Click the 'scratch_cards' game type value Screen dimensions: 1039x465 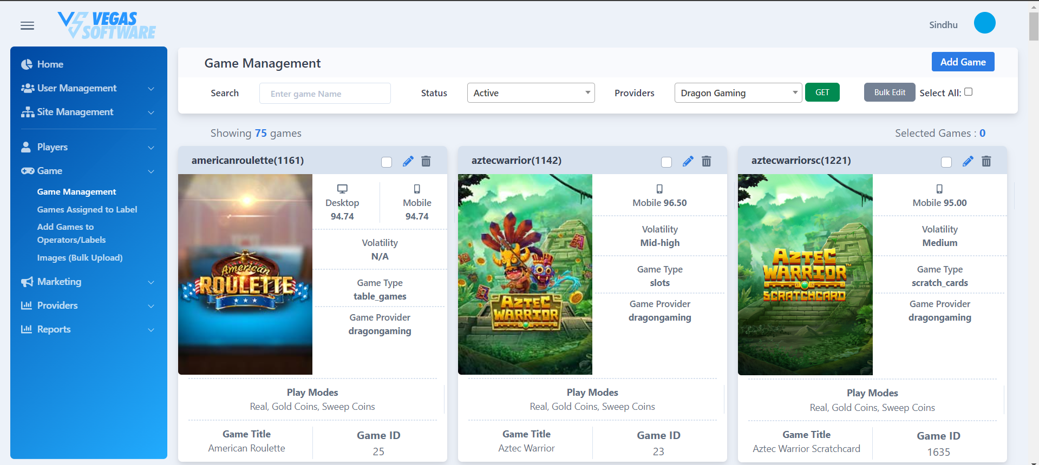click(939, 283)
